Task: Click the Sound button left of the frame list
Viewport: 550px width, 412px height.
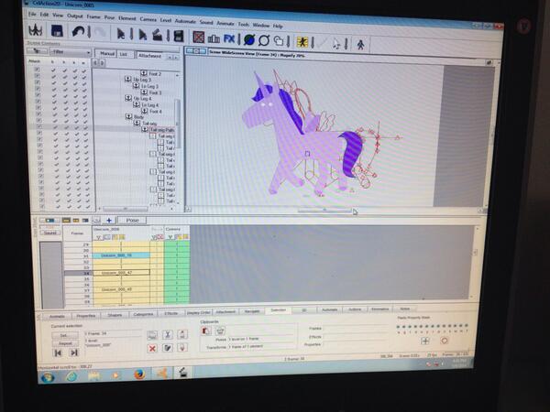Action: coord(50,233)
